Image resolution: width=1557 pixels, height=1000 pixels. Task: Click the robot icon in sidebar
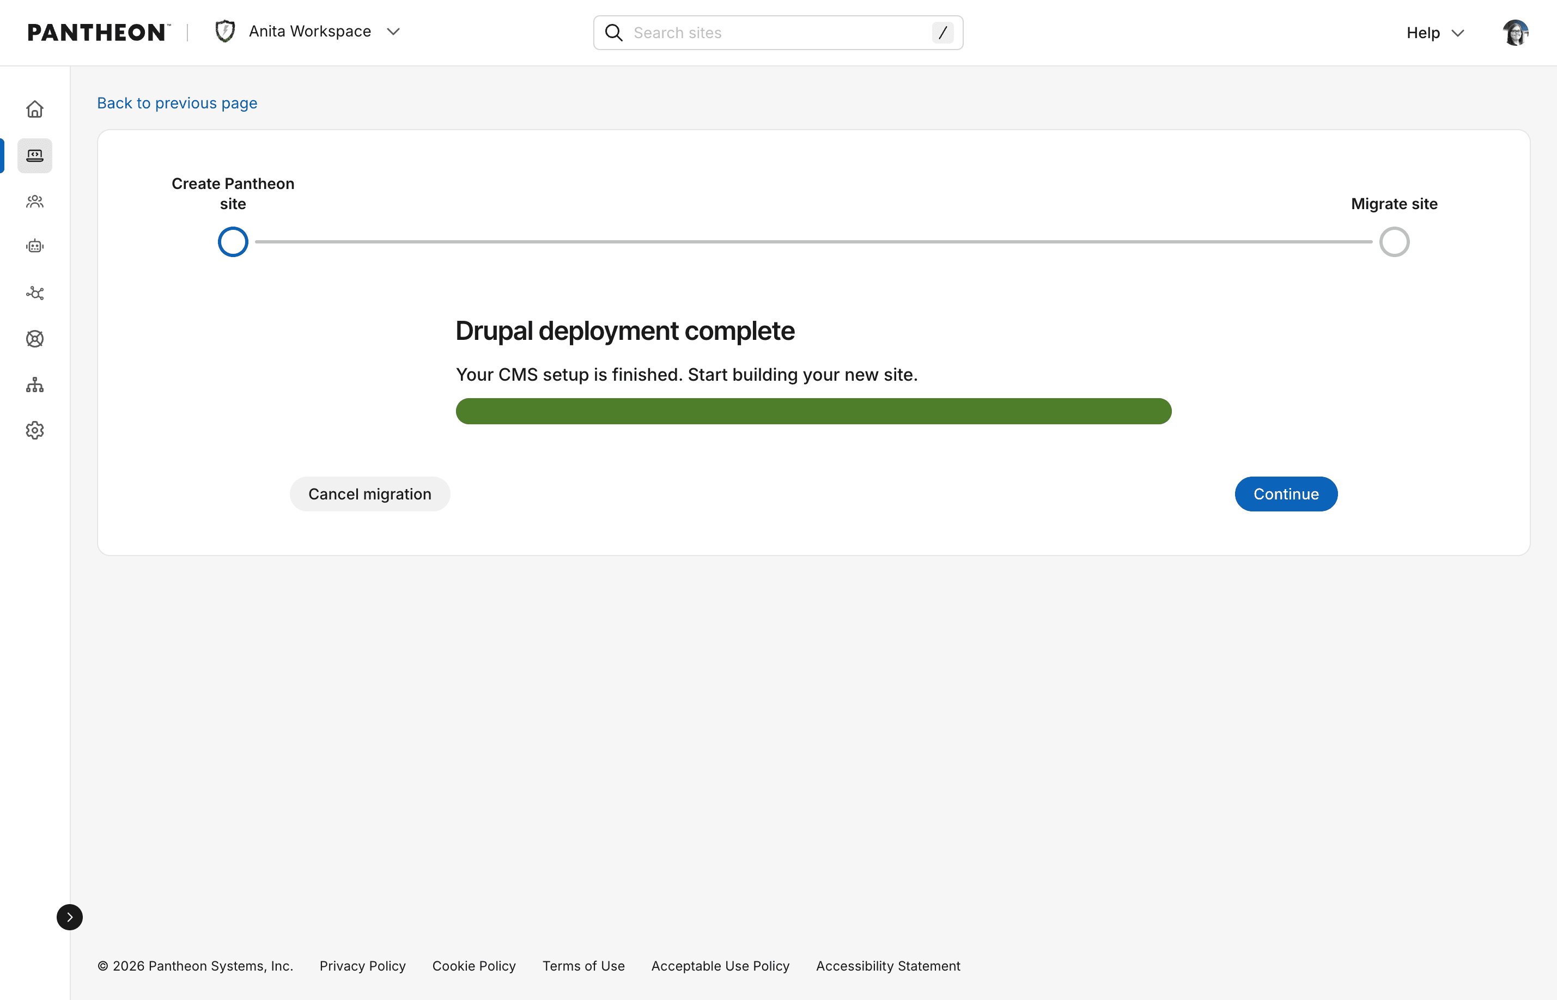point(35,246)
